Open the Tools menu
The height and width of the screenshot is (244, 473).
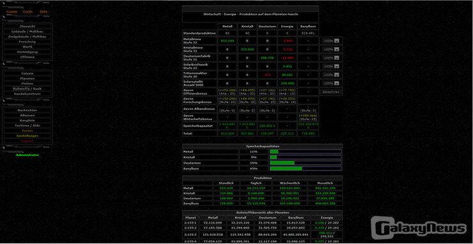[x=27, y=11]
